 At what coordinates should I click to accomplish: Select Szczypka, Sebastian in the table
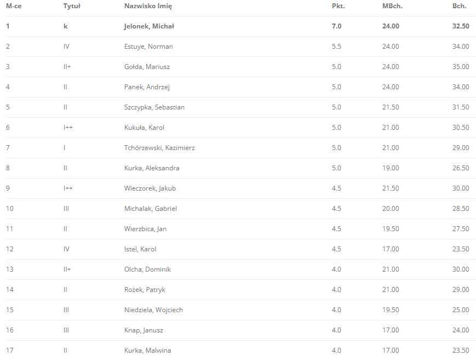154,107
